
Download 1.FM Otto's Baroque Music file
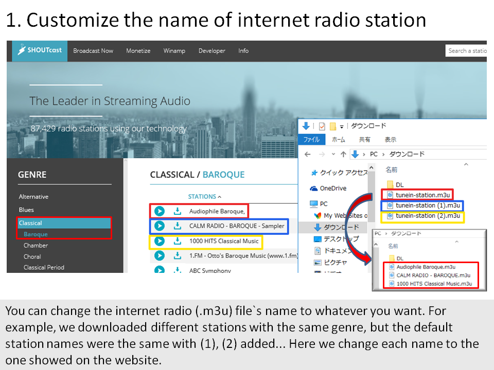point(178,255)
